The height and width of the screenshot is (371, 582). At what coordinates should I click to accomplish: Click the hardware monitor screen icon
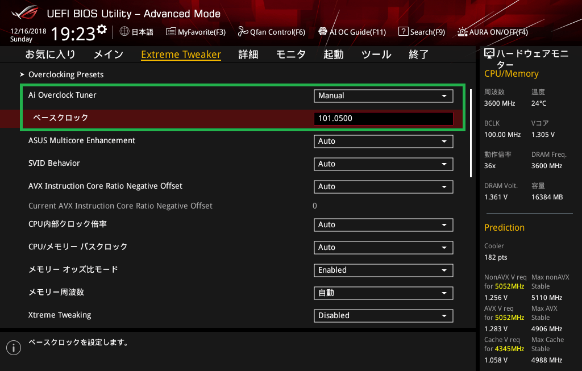pyautogui.click(x=489, y=54)
